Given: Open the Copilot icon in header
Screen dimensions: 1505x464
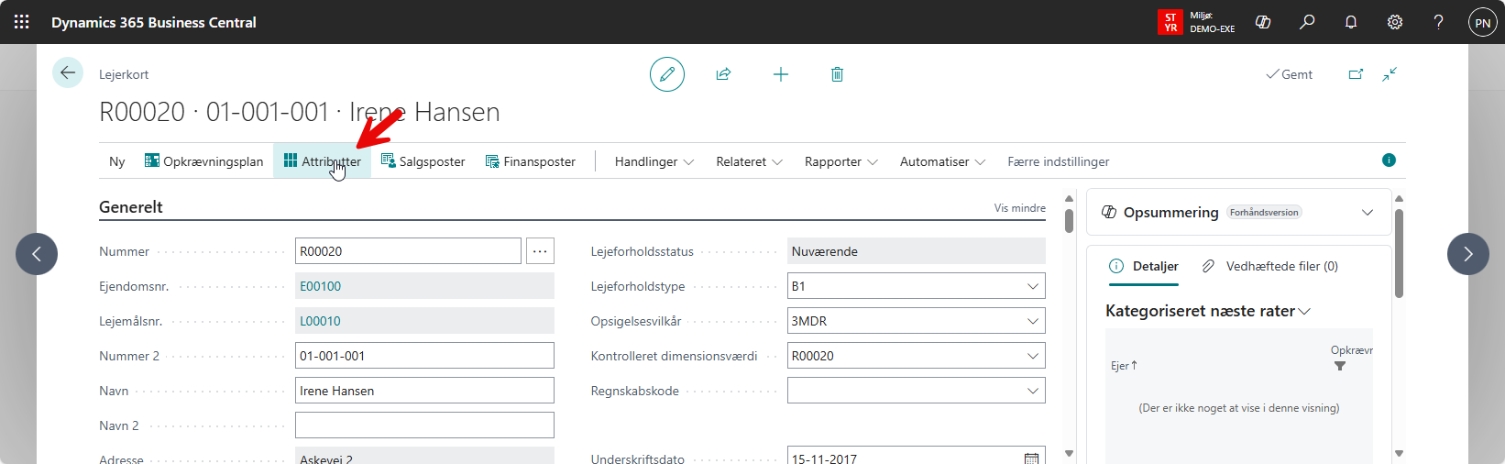Looking at the screenshot, I should point(1263,22).
